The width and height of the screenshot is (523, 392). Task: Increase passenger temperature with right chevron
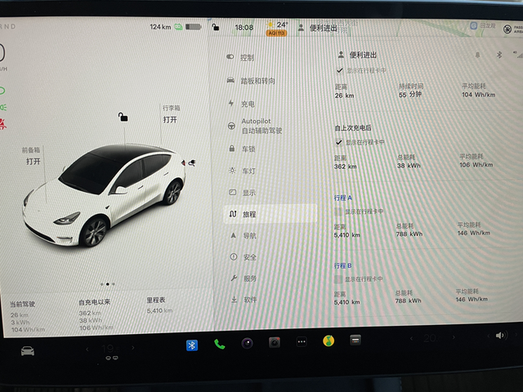[x=454, y=337]
